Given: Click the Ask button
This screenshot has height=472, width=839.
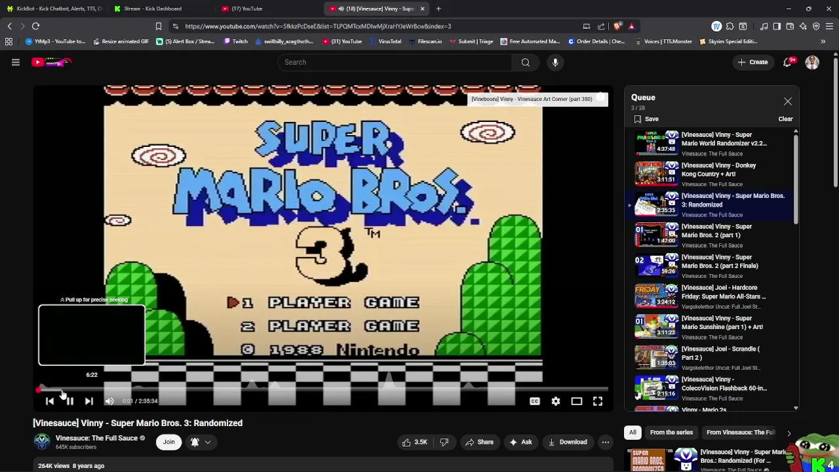Looking at the screenshot, I should [520, 442].
